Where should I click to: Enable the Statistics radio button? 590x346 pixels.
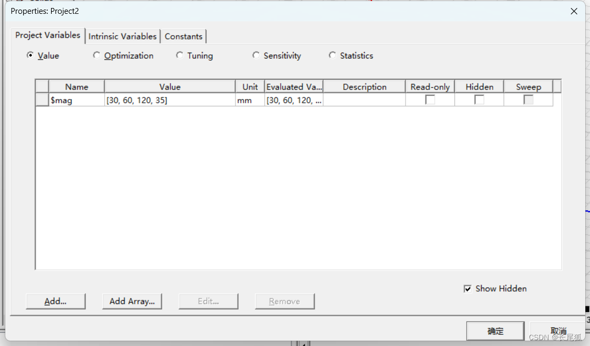tap(332, 55)
